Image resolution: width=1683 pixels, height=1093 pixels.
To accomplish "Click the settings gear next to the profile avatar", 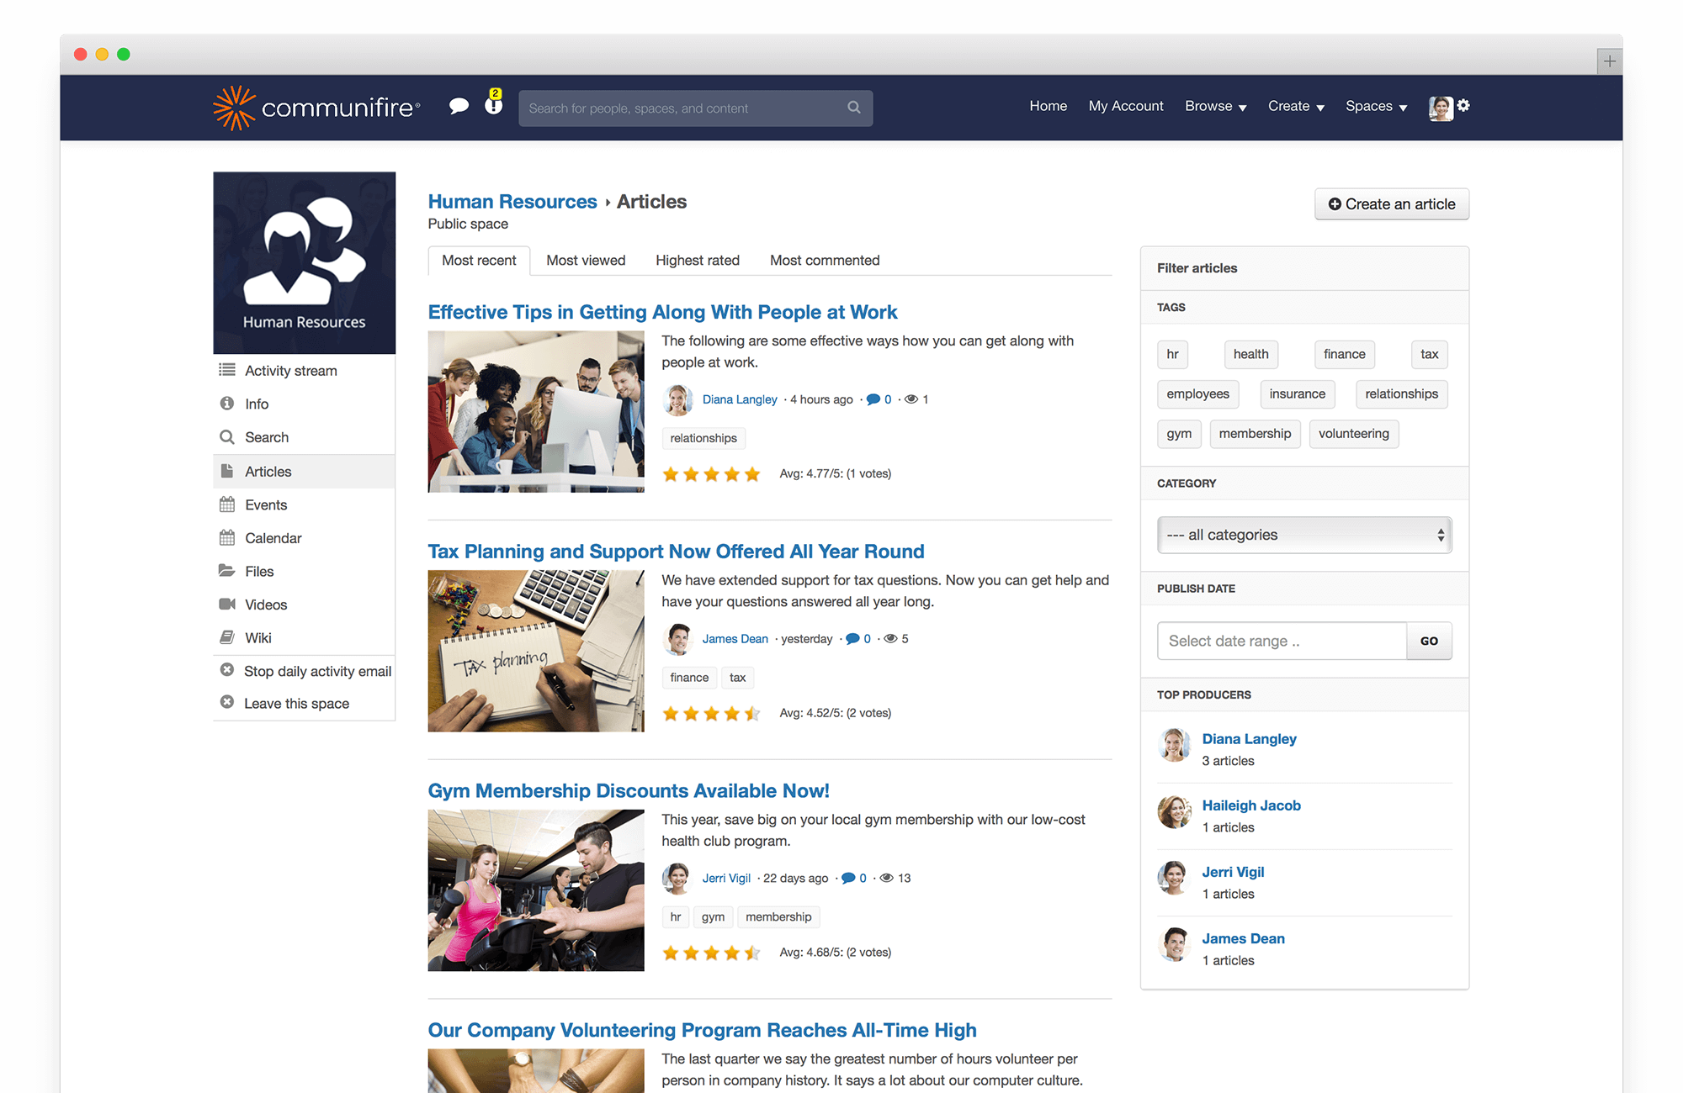I will (1464, 106).
